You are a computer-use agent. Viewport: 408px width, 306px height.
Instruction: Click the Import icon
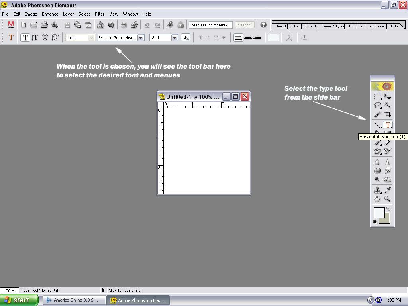tap(55, 25)
